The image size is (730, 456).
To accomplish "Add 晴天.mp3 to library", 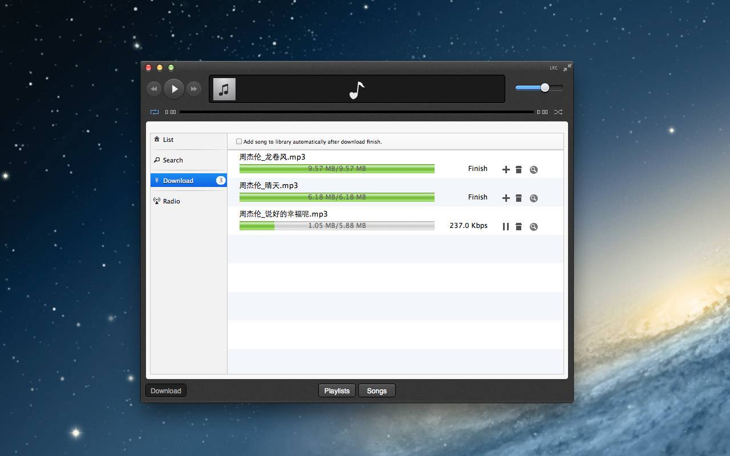I will pos(506,198).
